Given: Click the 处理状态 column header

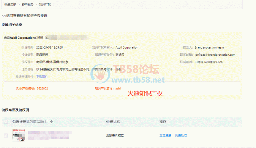Looking at the screenshot, I should click(x=113, y=122).
